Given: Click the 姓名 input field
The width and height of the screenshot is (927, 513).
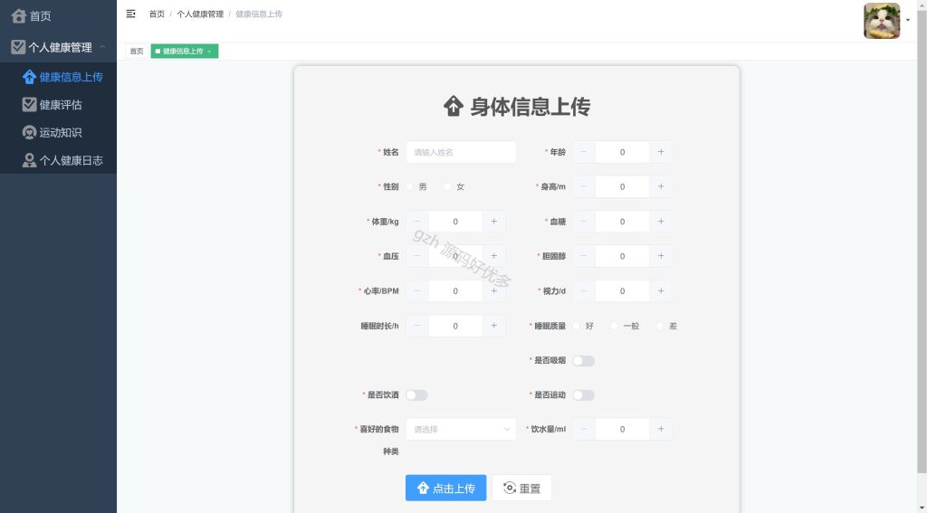Looking at the screenshot, I should pyautogui.click(x=461, y=152).
